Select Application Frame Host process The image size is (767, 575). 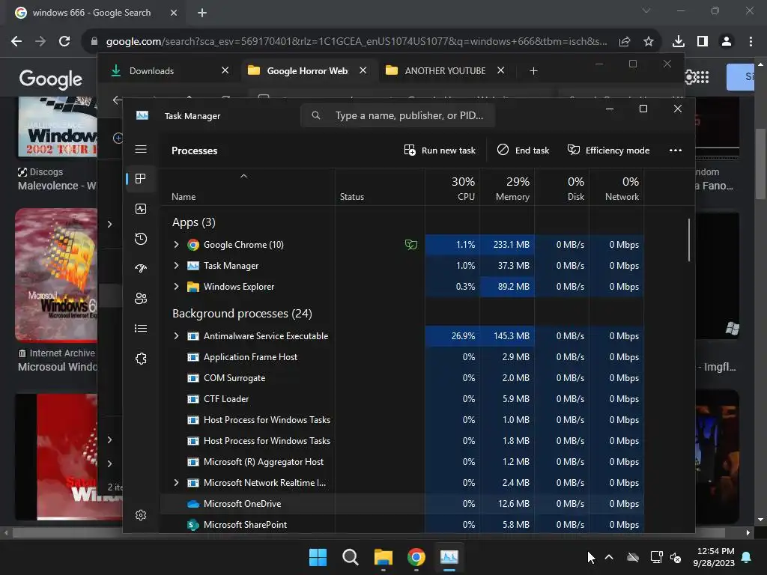[250, 357]
